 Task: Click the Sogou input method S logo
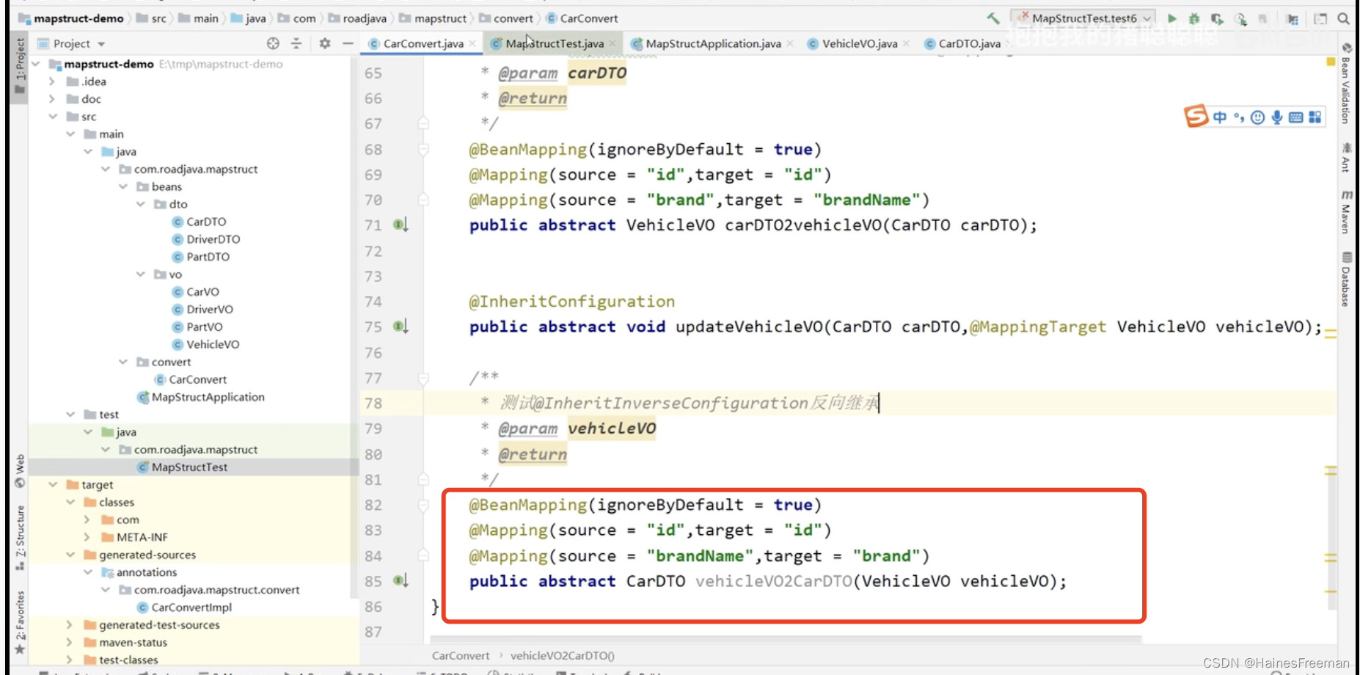pos(1195,116)
